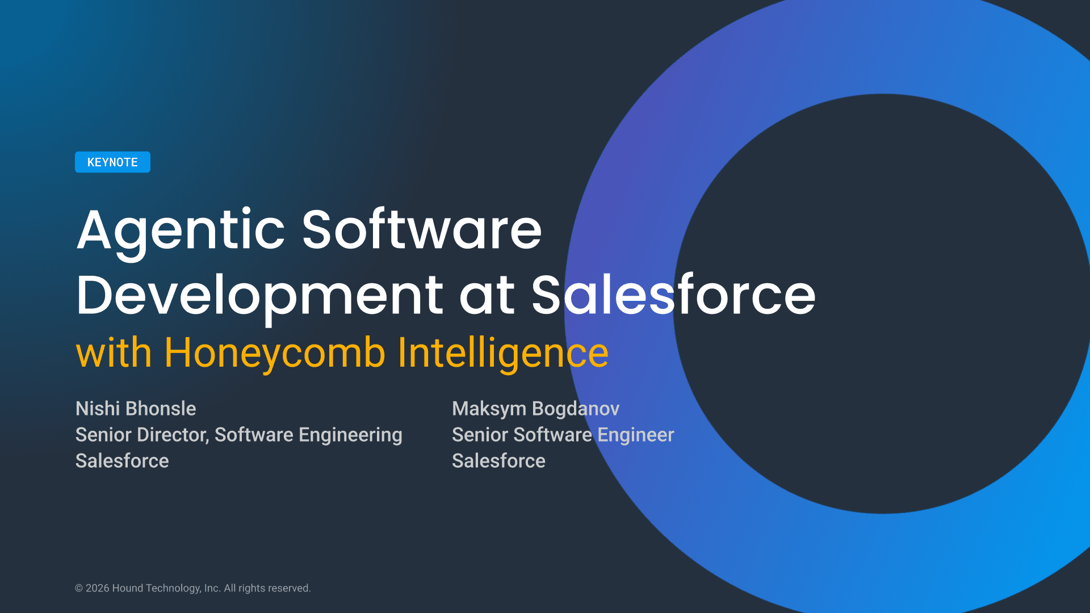
Task: Click the speaker name 'Maksym Bogdanov'
Action: point(535,409)
